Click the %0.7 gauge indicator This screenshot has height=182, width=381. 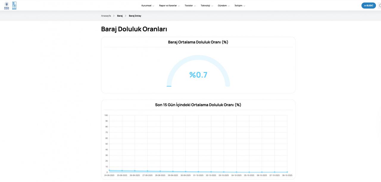[x=198, y=75]
